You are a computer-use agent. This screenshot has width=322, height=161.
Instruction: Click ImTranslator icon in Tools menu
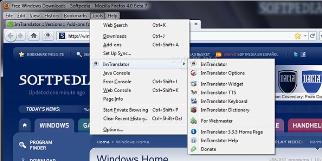96,64
